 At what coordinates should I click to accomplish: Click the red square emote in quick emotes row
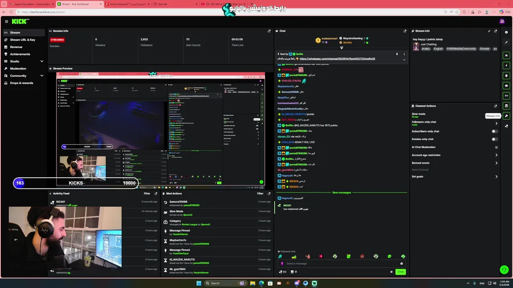(x=362, y=256)
